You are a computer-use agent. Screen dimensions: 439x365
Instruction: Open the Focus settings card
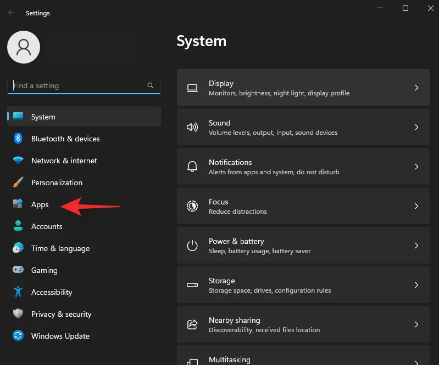point(303,206)
